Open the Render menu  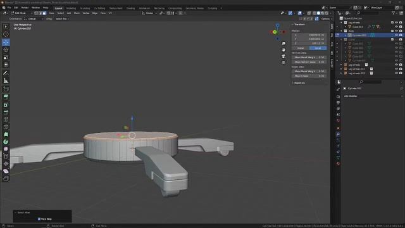[25, 8]
